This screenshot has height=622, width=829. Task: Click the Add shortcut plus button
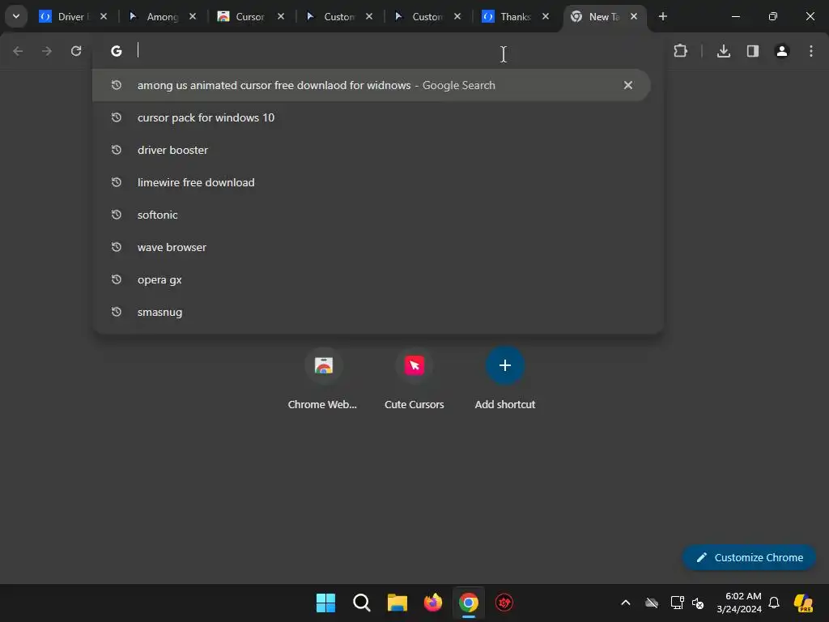coord(505,365)
